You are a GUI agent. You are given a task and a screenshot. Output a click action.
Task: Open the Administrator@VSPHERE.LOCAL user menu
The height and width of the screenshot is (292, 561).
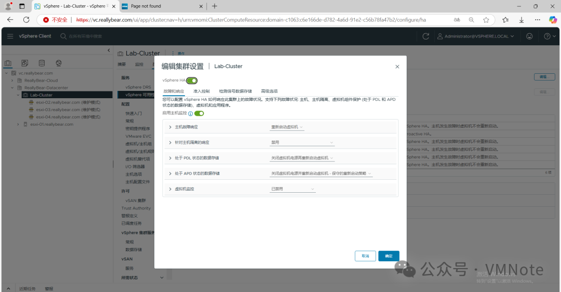476,36
